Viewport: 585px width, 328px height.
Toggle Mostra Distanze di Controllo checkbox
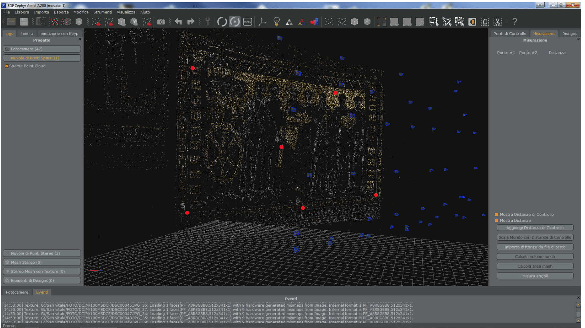click(497, 214)
